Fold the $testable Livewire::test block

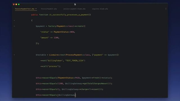click(x=14, y=55)
